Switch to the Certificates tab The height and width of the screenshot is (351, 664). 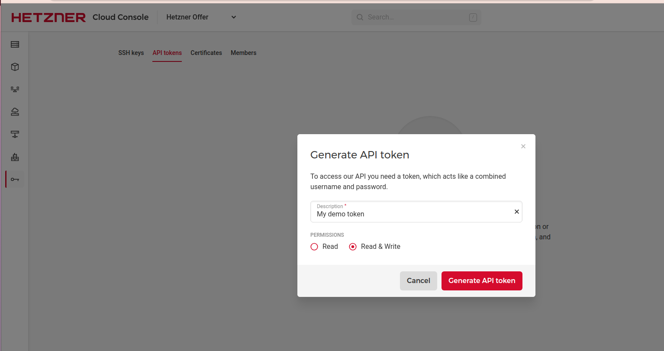click(206, 53)
